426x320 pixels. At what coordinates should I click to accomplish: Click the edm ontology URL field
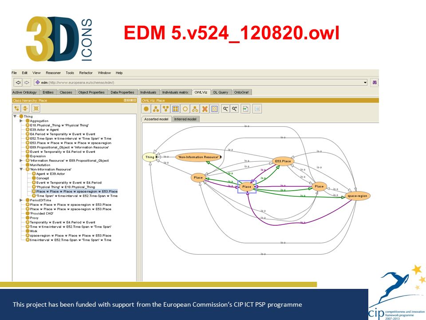click(x=201, y=83)
